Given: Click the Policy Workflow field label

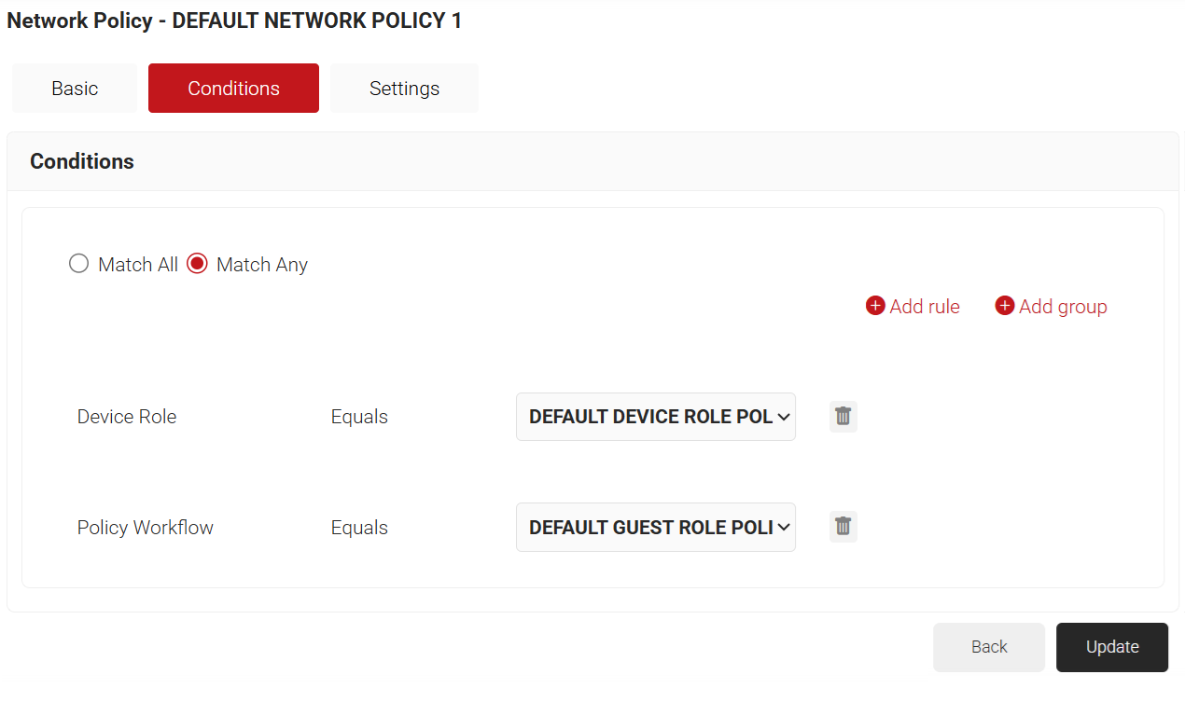Looking at the screenshot, I should 146,528.
